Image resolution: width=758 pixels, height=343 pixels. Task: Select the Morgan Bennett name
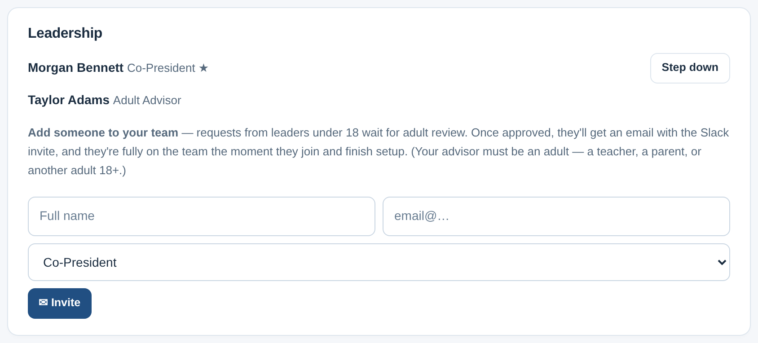[75, 68]
